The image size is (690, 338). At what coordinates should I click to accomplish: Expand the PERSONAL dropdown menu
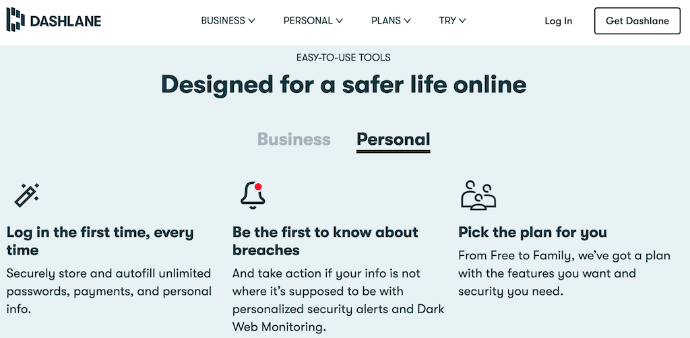pyautogui.click(x=313, y=20)
